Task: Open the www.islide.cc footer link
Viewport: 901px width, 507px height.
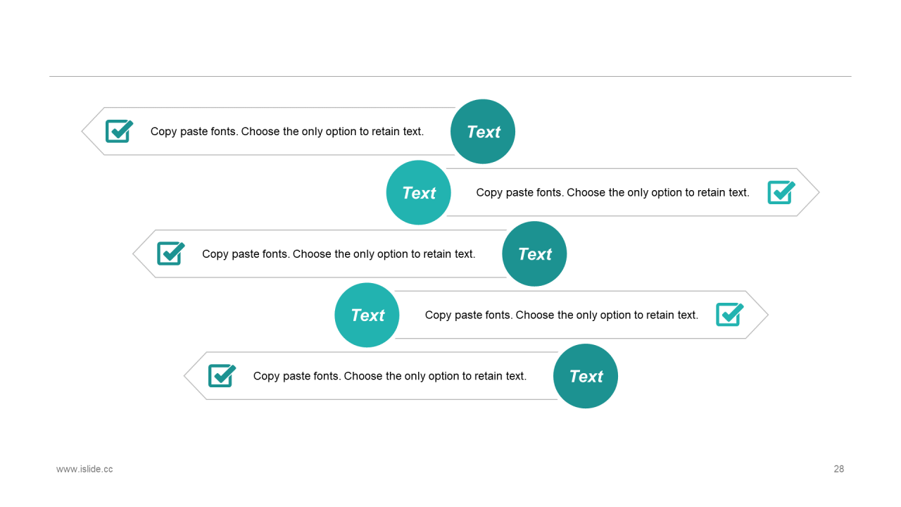Action: (x=84, y=469)
